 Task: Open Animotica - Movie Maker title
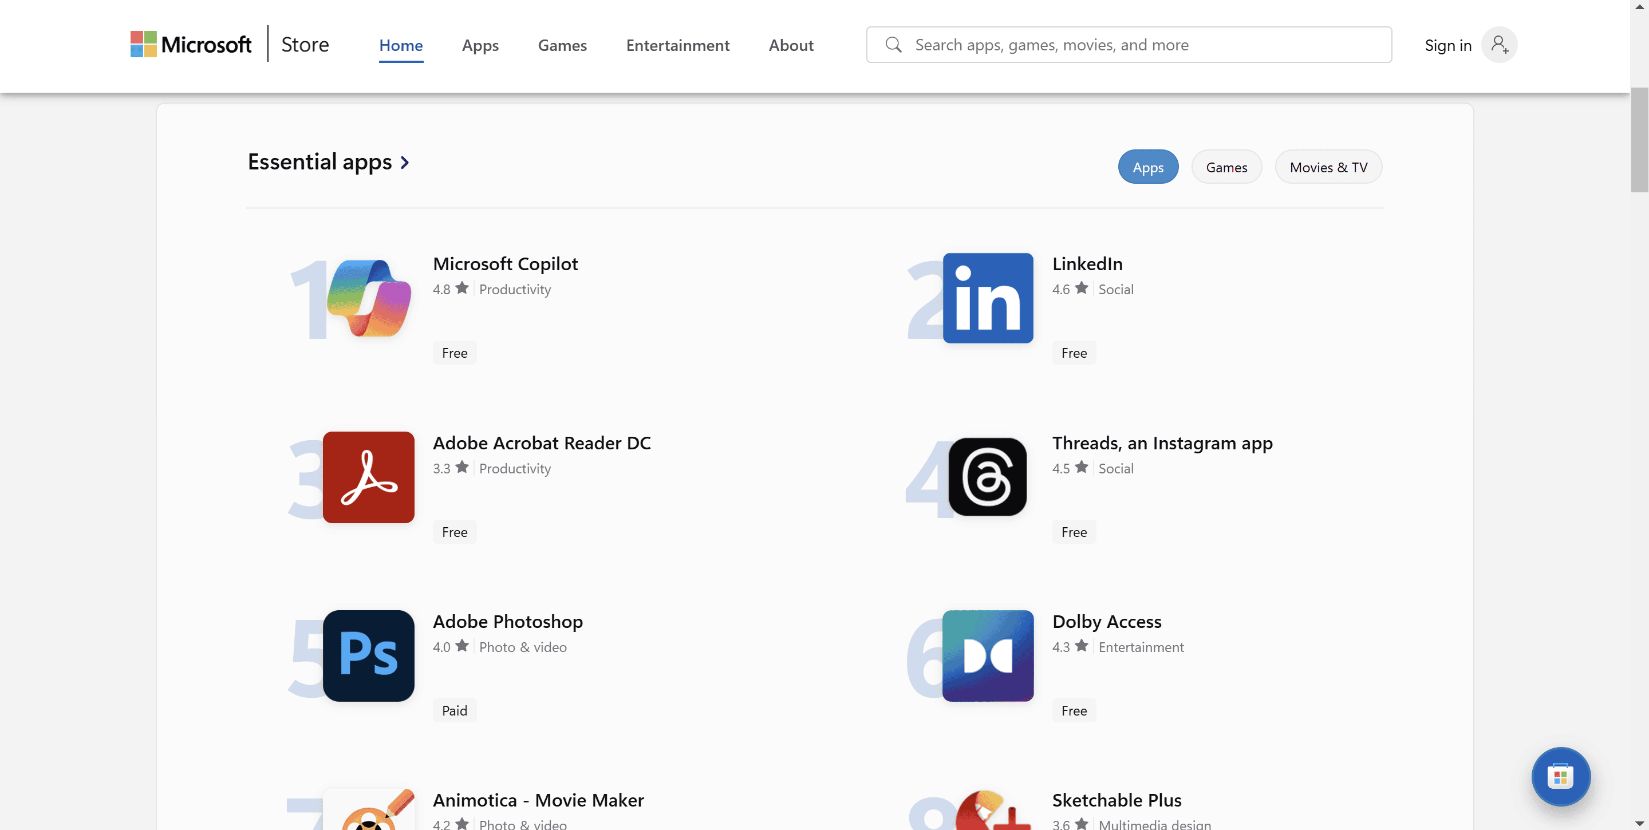538,800
